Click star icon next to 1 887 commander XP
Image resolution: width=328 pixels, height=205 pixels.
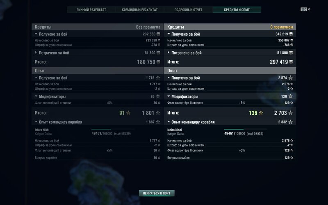point(158,122)
